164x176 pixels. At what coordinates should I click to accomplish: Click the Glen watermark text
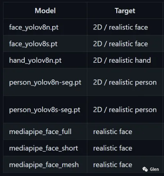pyautogui.click(x=154, y=169)
